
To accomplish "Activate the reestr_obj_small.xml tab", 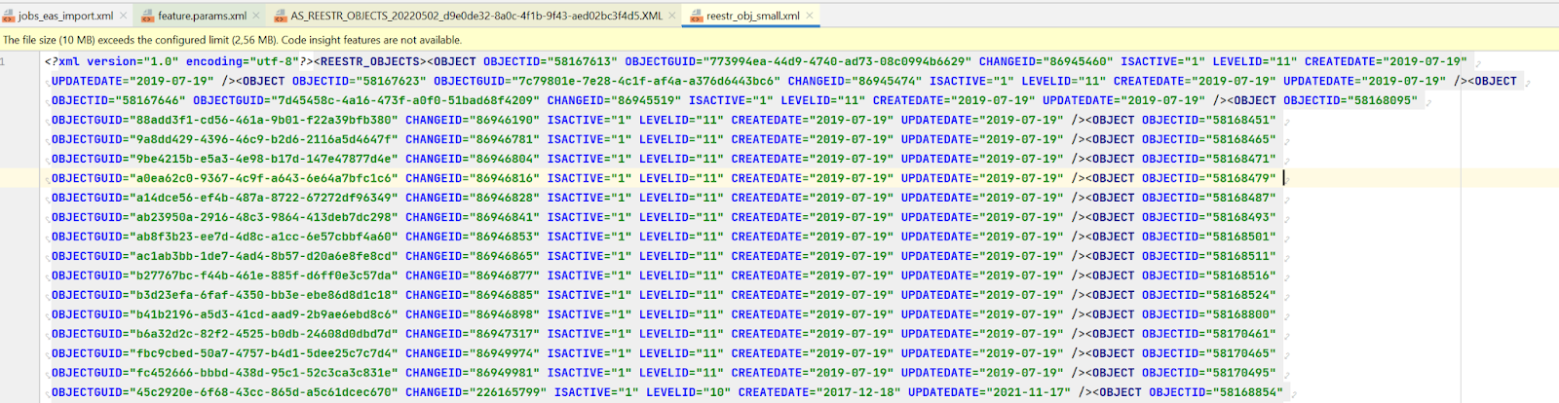I will pyautogui.click(x=752, y=16).
